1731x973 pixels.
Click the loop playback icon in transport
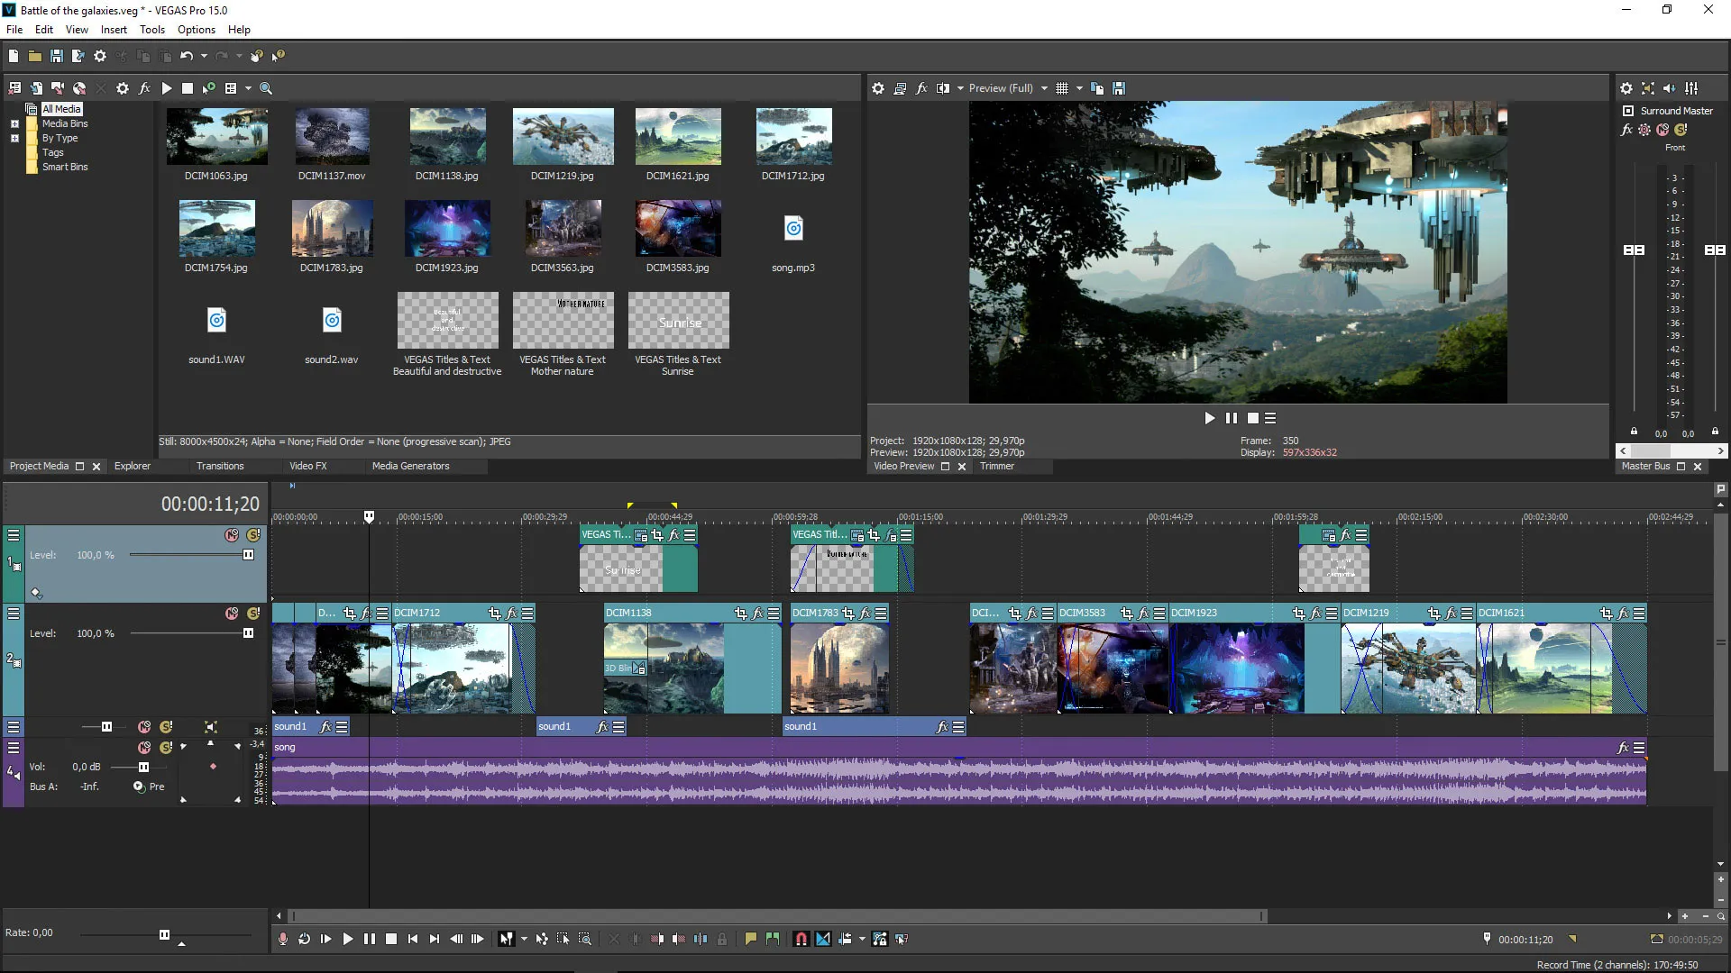[305, 939]
